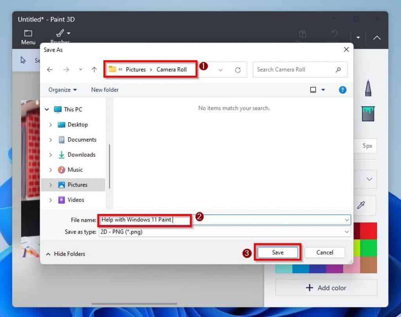Click the Search Camera Roll box

[x=300, y=70]
